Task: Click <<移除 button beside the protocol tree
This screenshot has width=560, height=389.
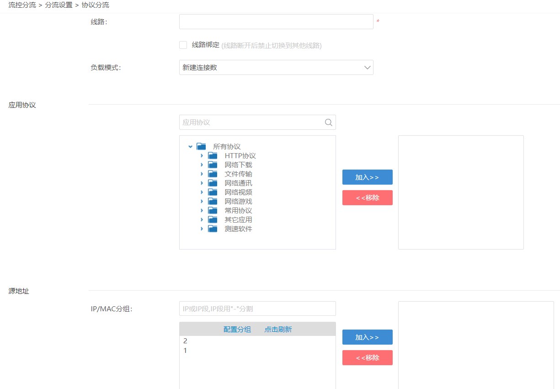Action: pos(368,197)
